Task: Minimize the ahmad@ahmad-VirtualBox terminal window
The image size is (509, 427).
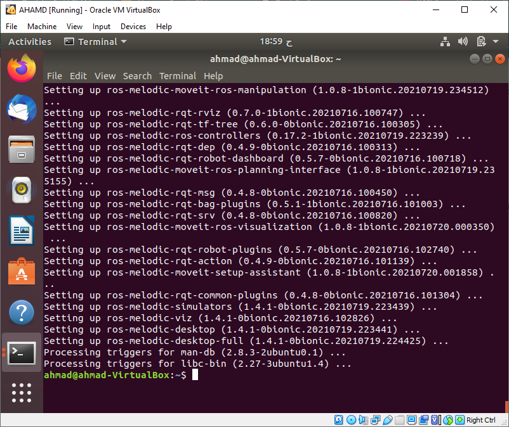Action: pyautogui.click(x=474, y=59)
